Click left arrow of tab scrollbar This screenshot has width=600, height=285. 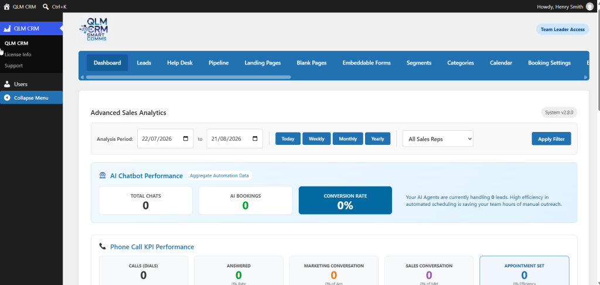point(82,77)
